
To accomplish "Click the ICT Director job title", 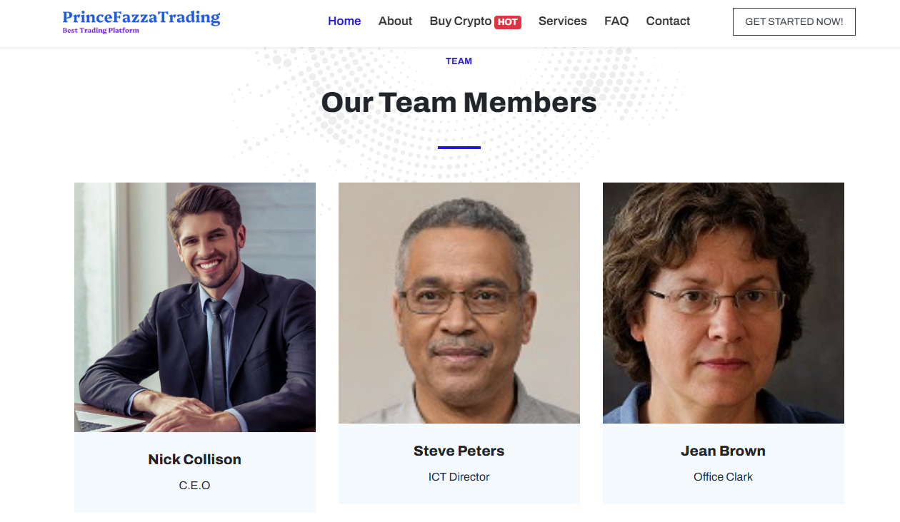I will pyautogui.click(x=459, y=476).
